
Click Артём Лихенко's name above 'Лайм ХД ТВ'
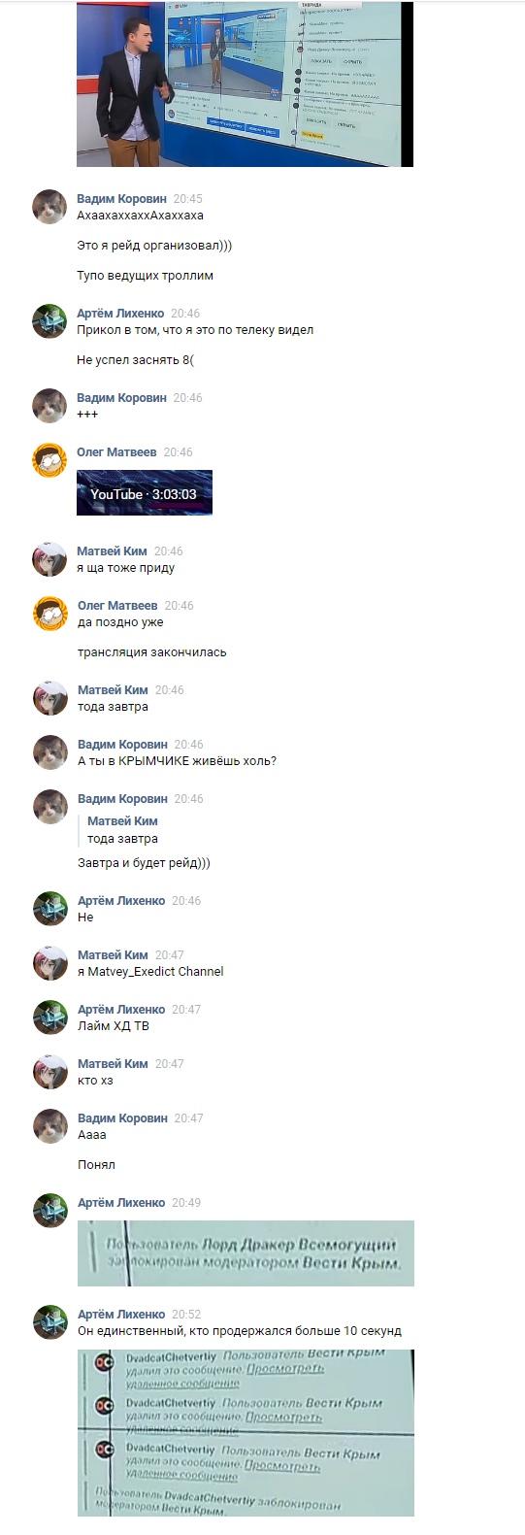121,1010
